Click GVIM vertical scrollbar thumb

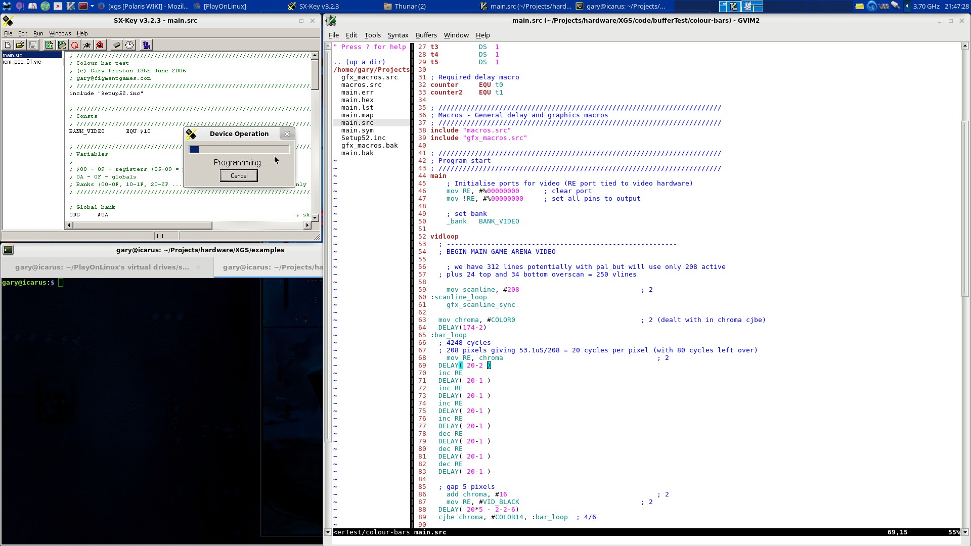point(965,208)
